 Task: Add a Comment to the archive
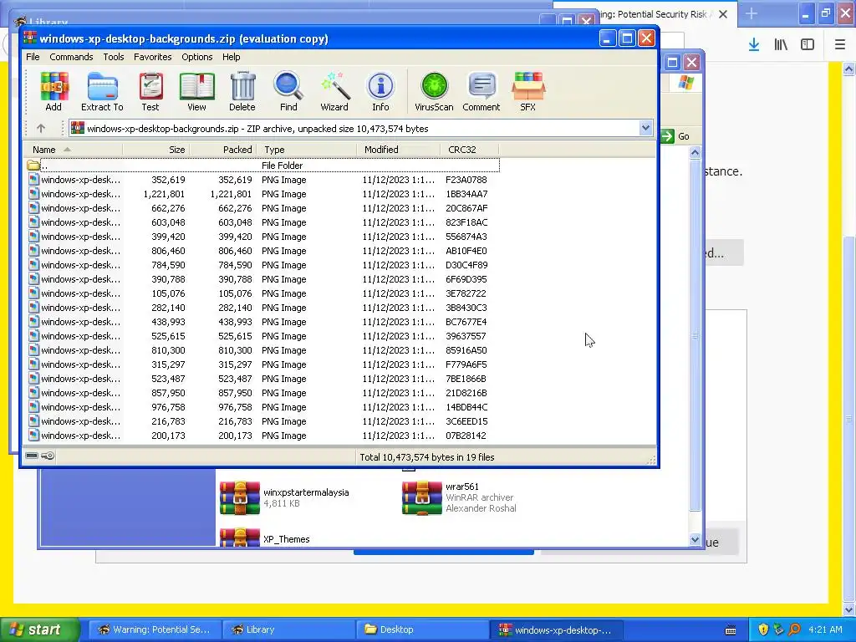[x=481, y=91]
